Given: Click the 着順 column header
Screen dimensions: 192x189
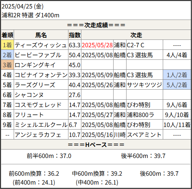Looking at the screenshot, I should click(x=7, y=35).
